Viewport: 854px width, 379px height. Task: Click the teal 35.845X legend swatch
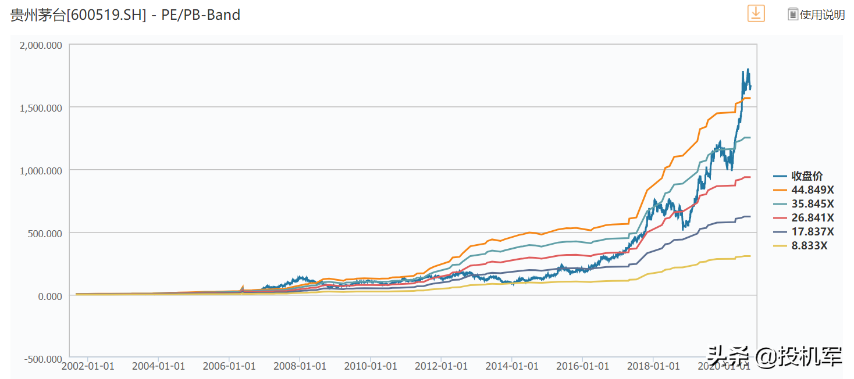(780, 204)
